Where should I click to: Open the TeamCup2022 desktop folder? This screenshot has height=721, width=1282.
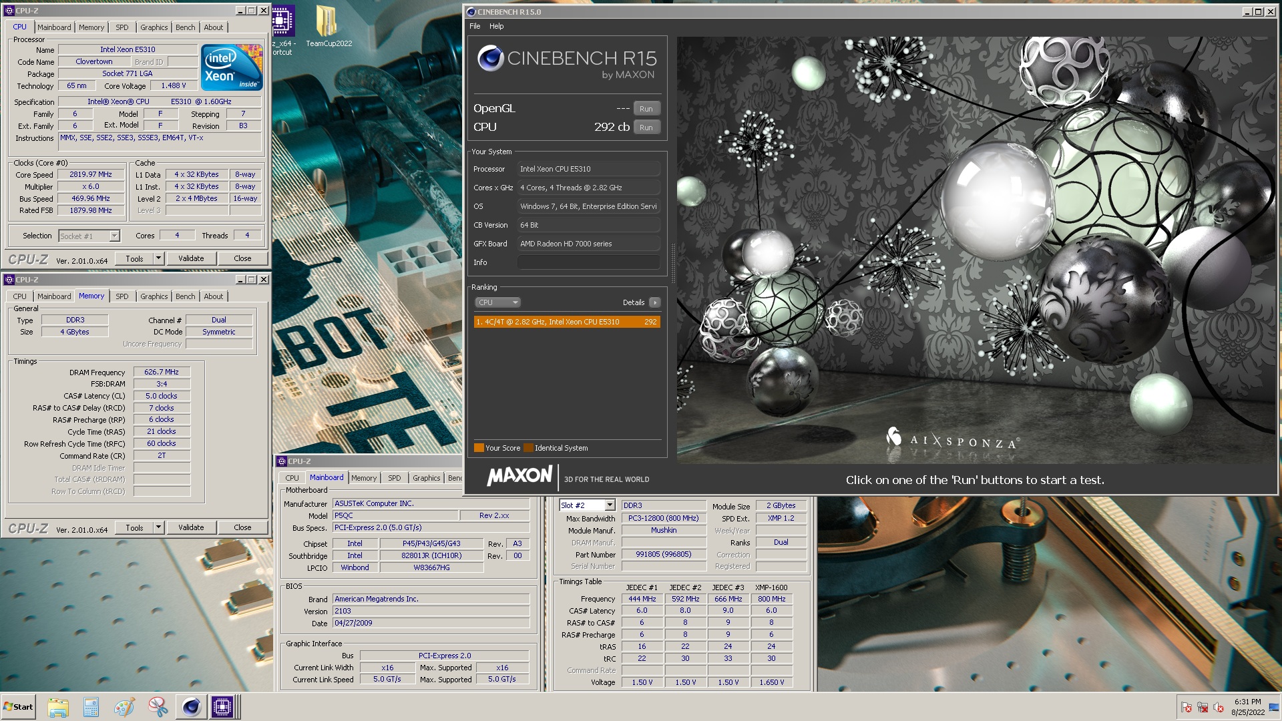click(328, 27)
